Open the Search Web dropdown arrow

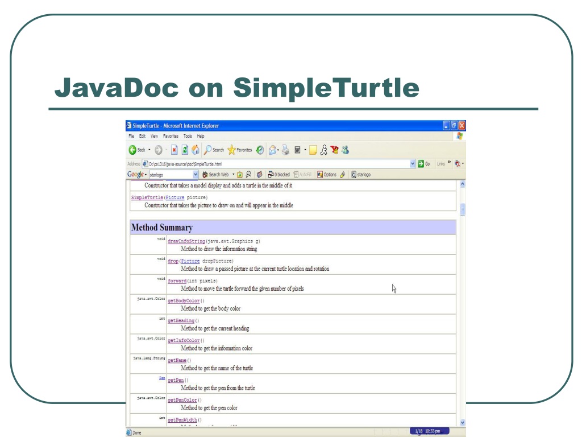coord(233,174)
